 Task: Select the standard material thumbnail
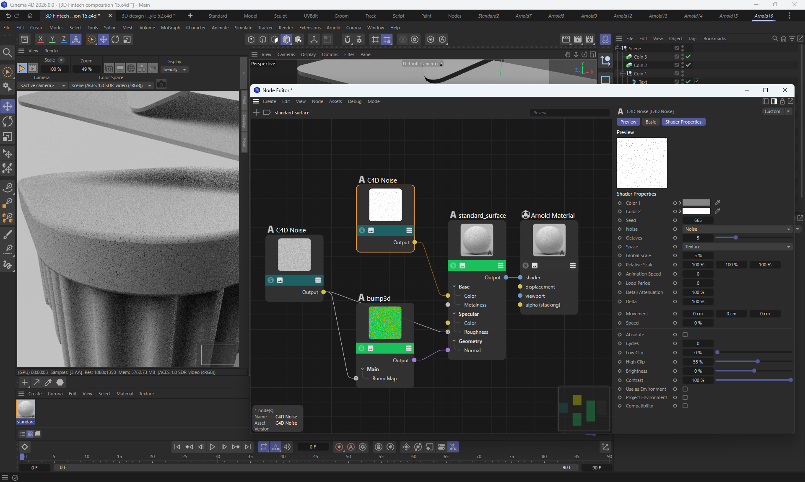26,409
